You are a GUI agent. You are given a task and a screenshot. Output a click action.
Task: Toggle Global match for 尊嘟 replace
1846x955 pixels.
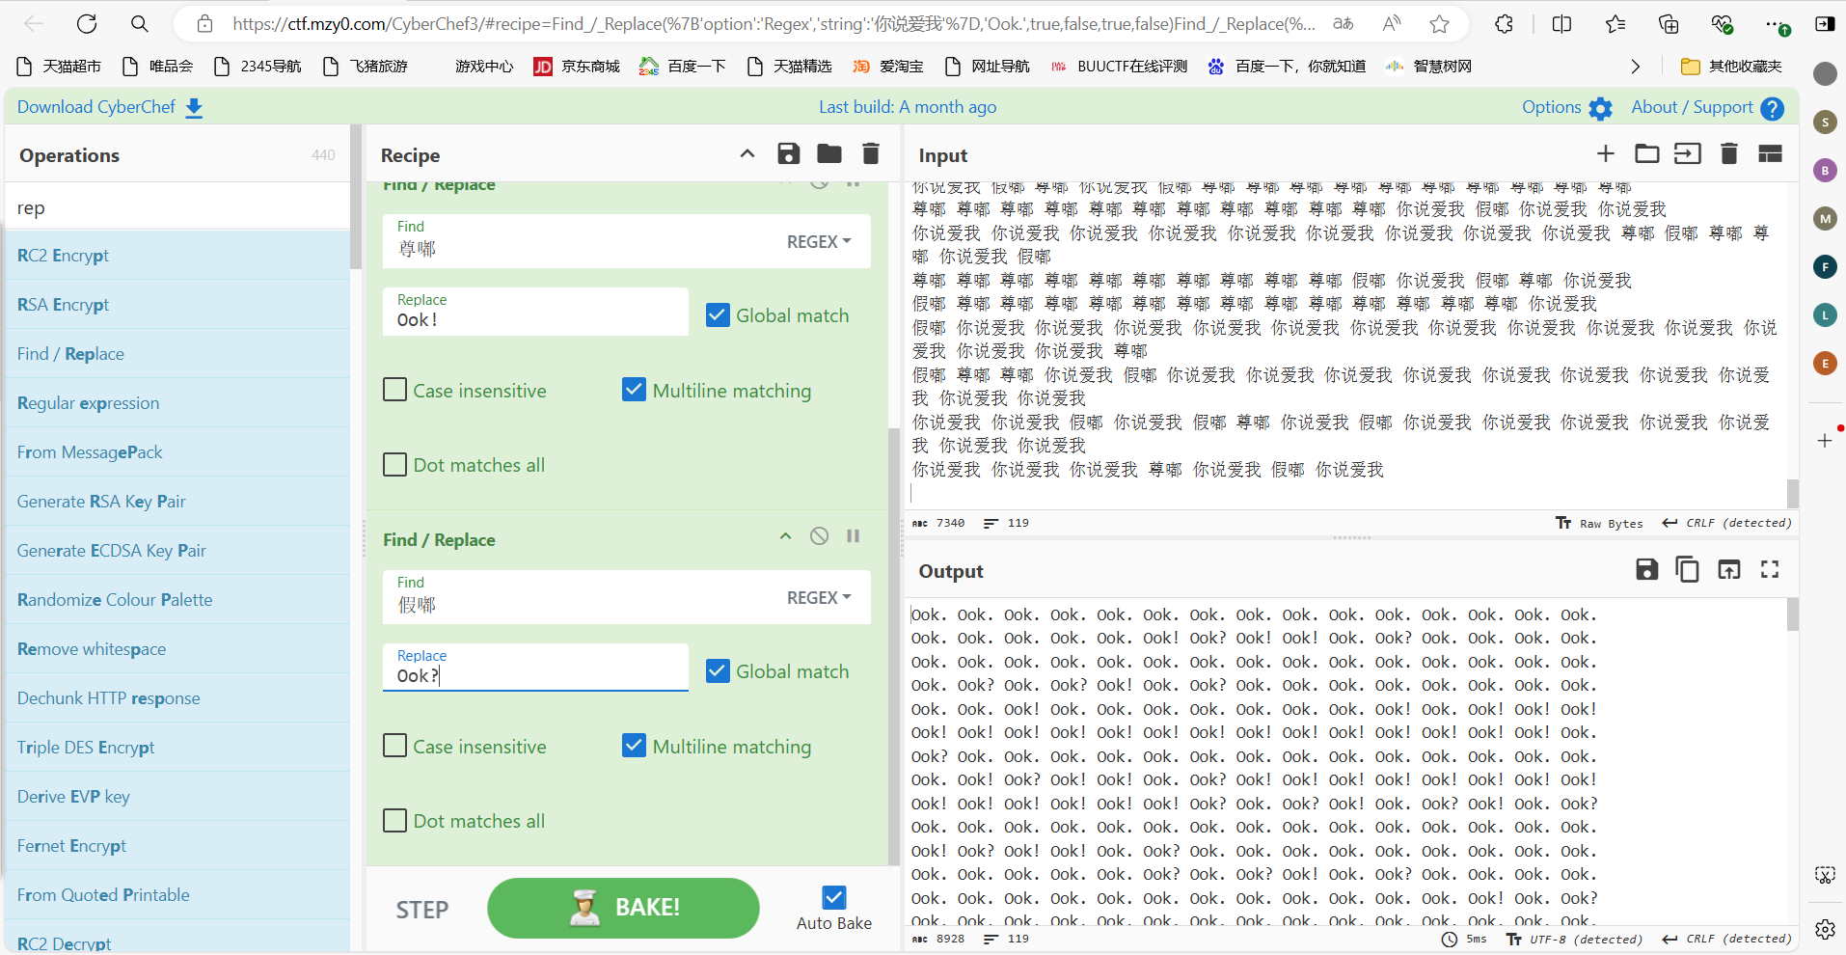(718, 315)
